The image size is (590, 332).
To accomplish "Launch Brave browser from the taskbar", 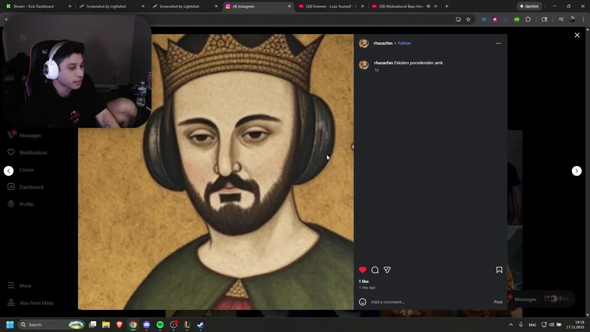I will point(119,325).
